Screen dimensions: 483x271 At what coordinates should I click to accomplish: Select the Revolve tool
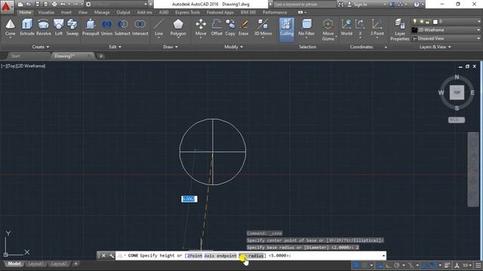(44, 28)
